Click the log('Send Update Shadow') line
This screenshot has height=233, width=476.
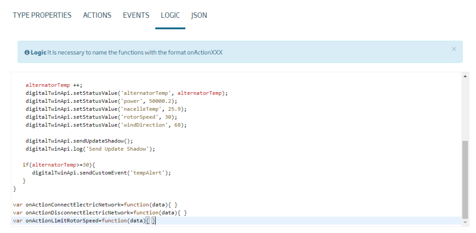[x=90, y=149]
